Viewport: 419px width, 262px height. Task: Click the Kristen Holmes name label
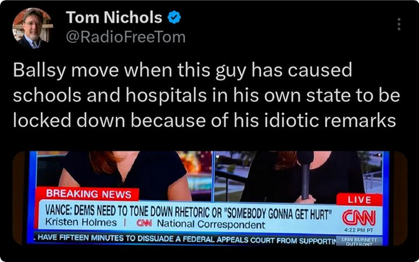[x=81, y=222]
